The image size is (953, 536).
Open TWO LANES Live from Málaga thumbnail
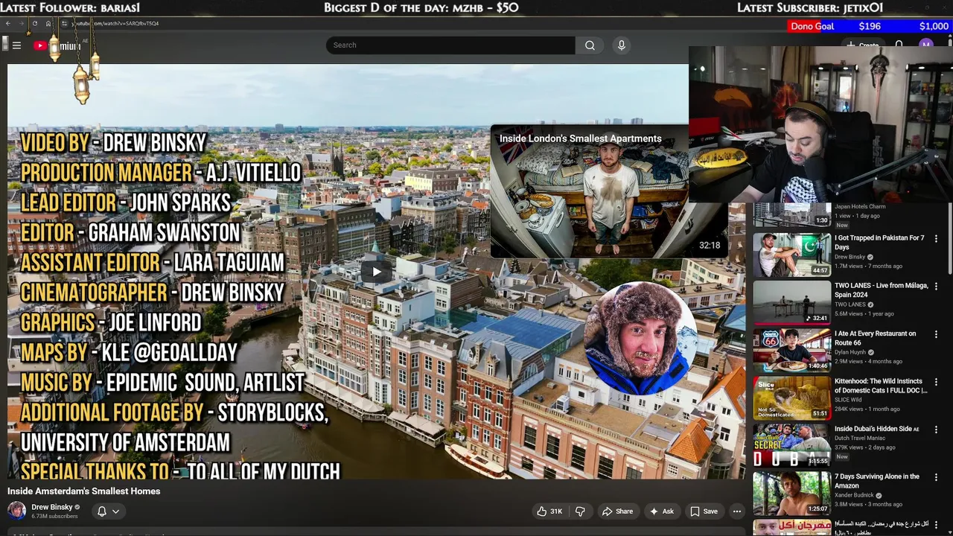pos(791,302)
